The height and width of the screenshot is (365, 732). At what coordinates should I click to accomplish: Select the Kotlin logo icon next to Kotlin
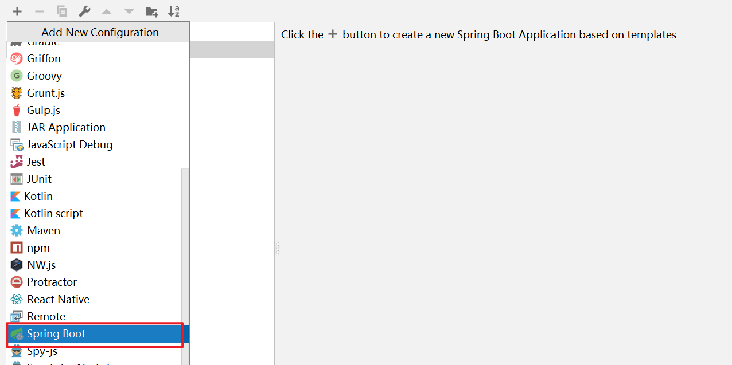(x=15, y=196)
